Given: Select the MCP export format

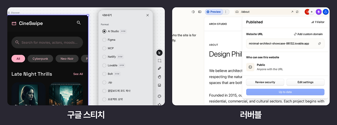Looking at the screenshot, I should point(104,48).
